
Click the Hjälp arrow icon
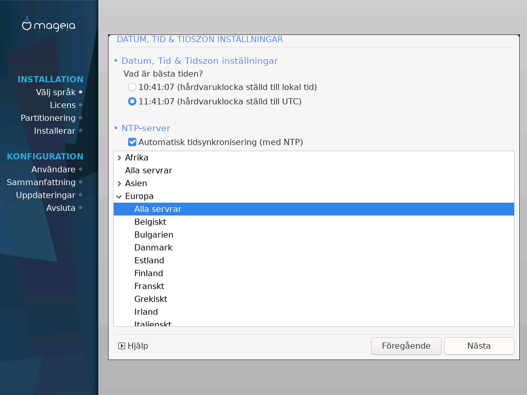pos(121,346)
